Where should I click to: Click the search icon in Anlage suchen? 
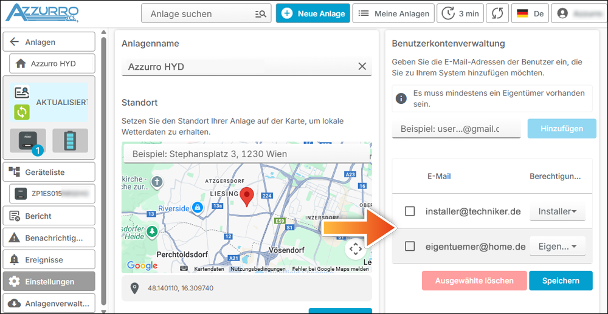[261, 13]
